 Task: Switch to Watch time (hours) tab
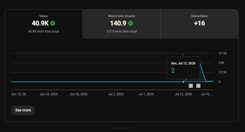122,24
